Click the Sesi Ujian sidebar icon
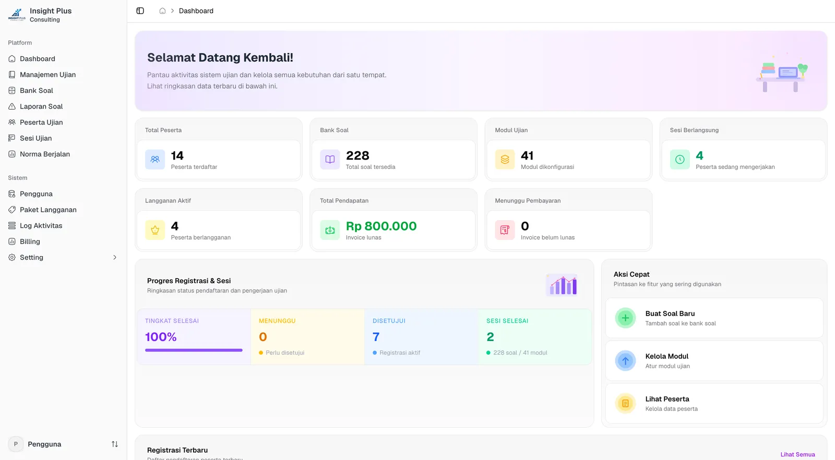Image resolution: width=835 pixels, height=460 pixels. coord(12,138)
